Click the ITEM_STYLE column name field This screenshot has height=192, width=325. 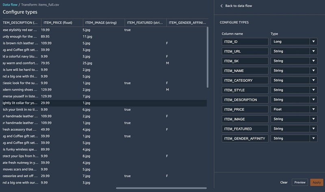(245, 90)
